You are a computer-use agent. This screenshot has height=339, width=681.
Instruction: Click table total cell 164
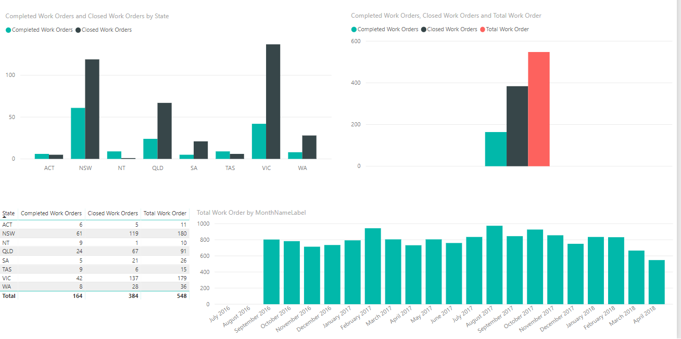tap(77, 295)
